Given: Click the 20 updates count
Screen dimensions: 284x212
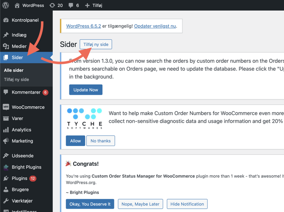Looking at the screenshot, I should click(60, 5).
